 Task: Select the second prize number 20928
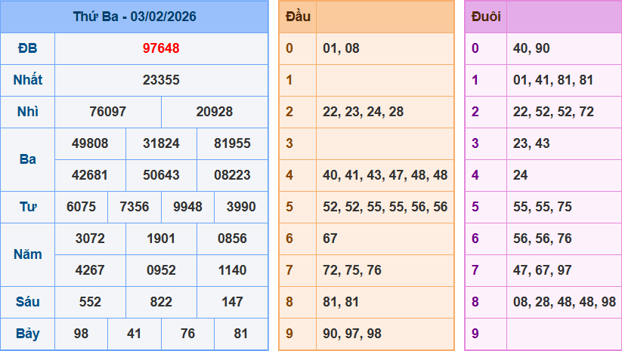tap(215, 112)
